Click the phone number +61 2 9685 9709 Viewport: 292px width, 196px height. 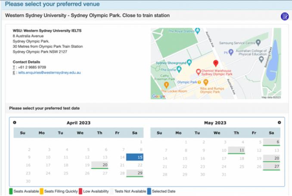32,67
